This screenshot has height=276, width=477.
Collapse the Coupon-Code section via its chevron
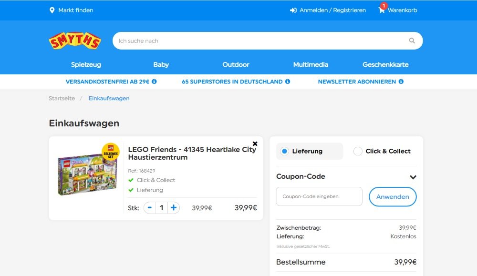(413, 177)
